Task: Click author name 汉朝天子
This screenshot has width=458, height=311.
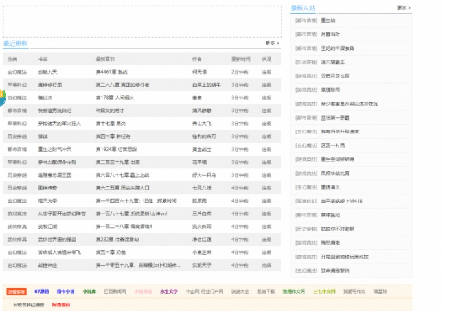Action: [202, 265]
